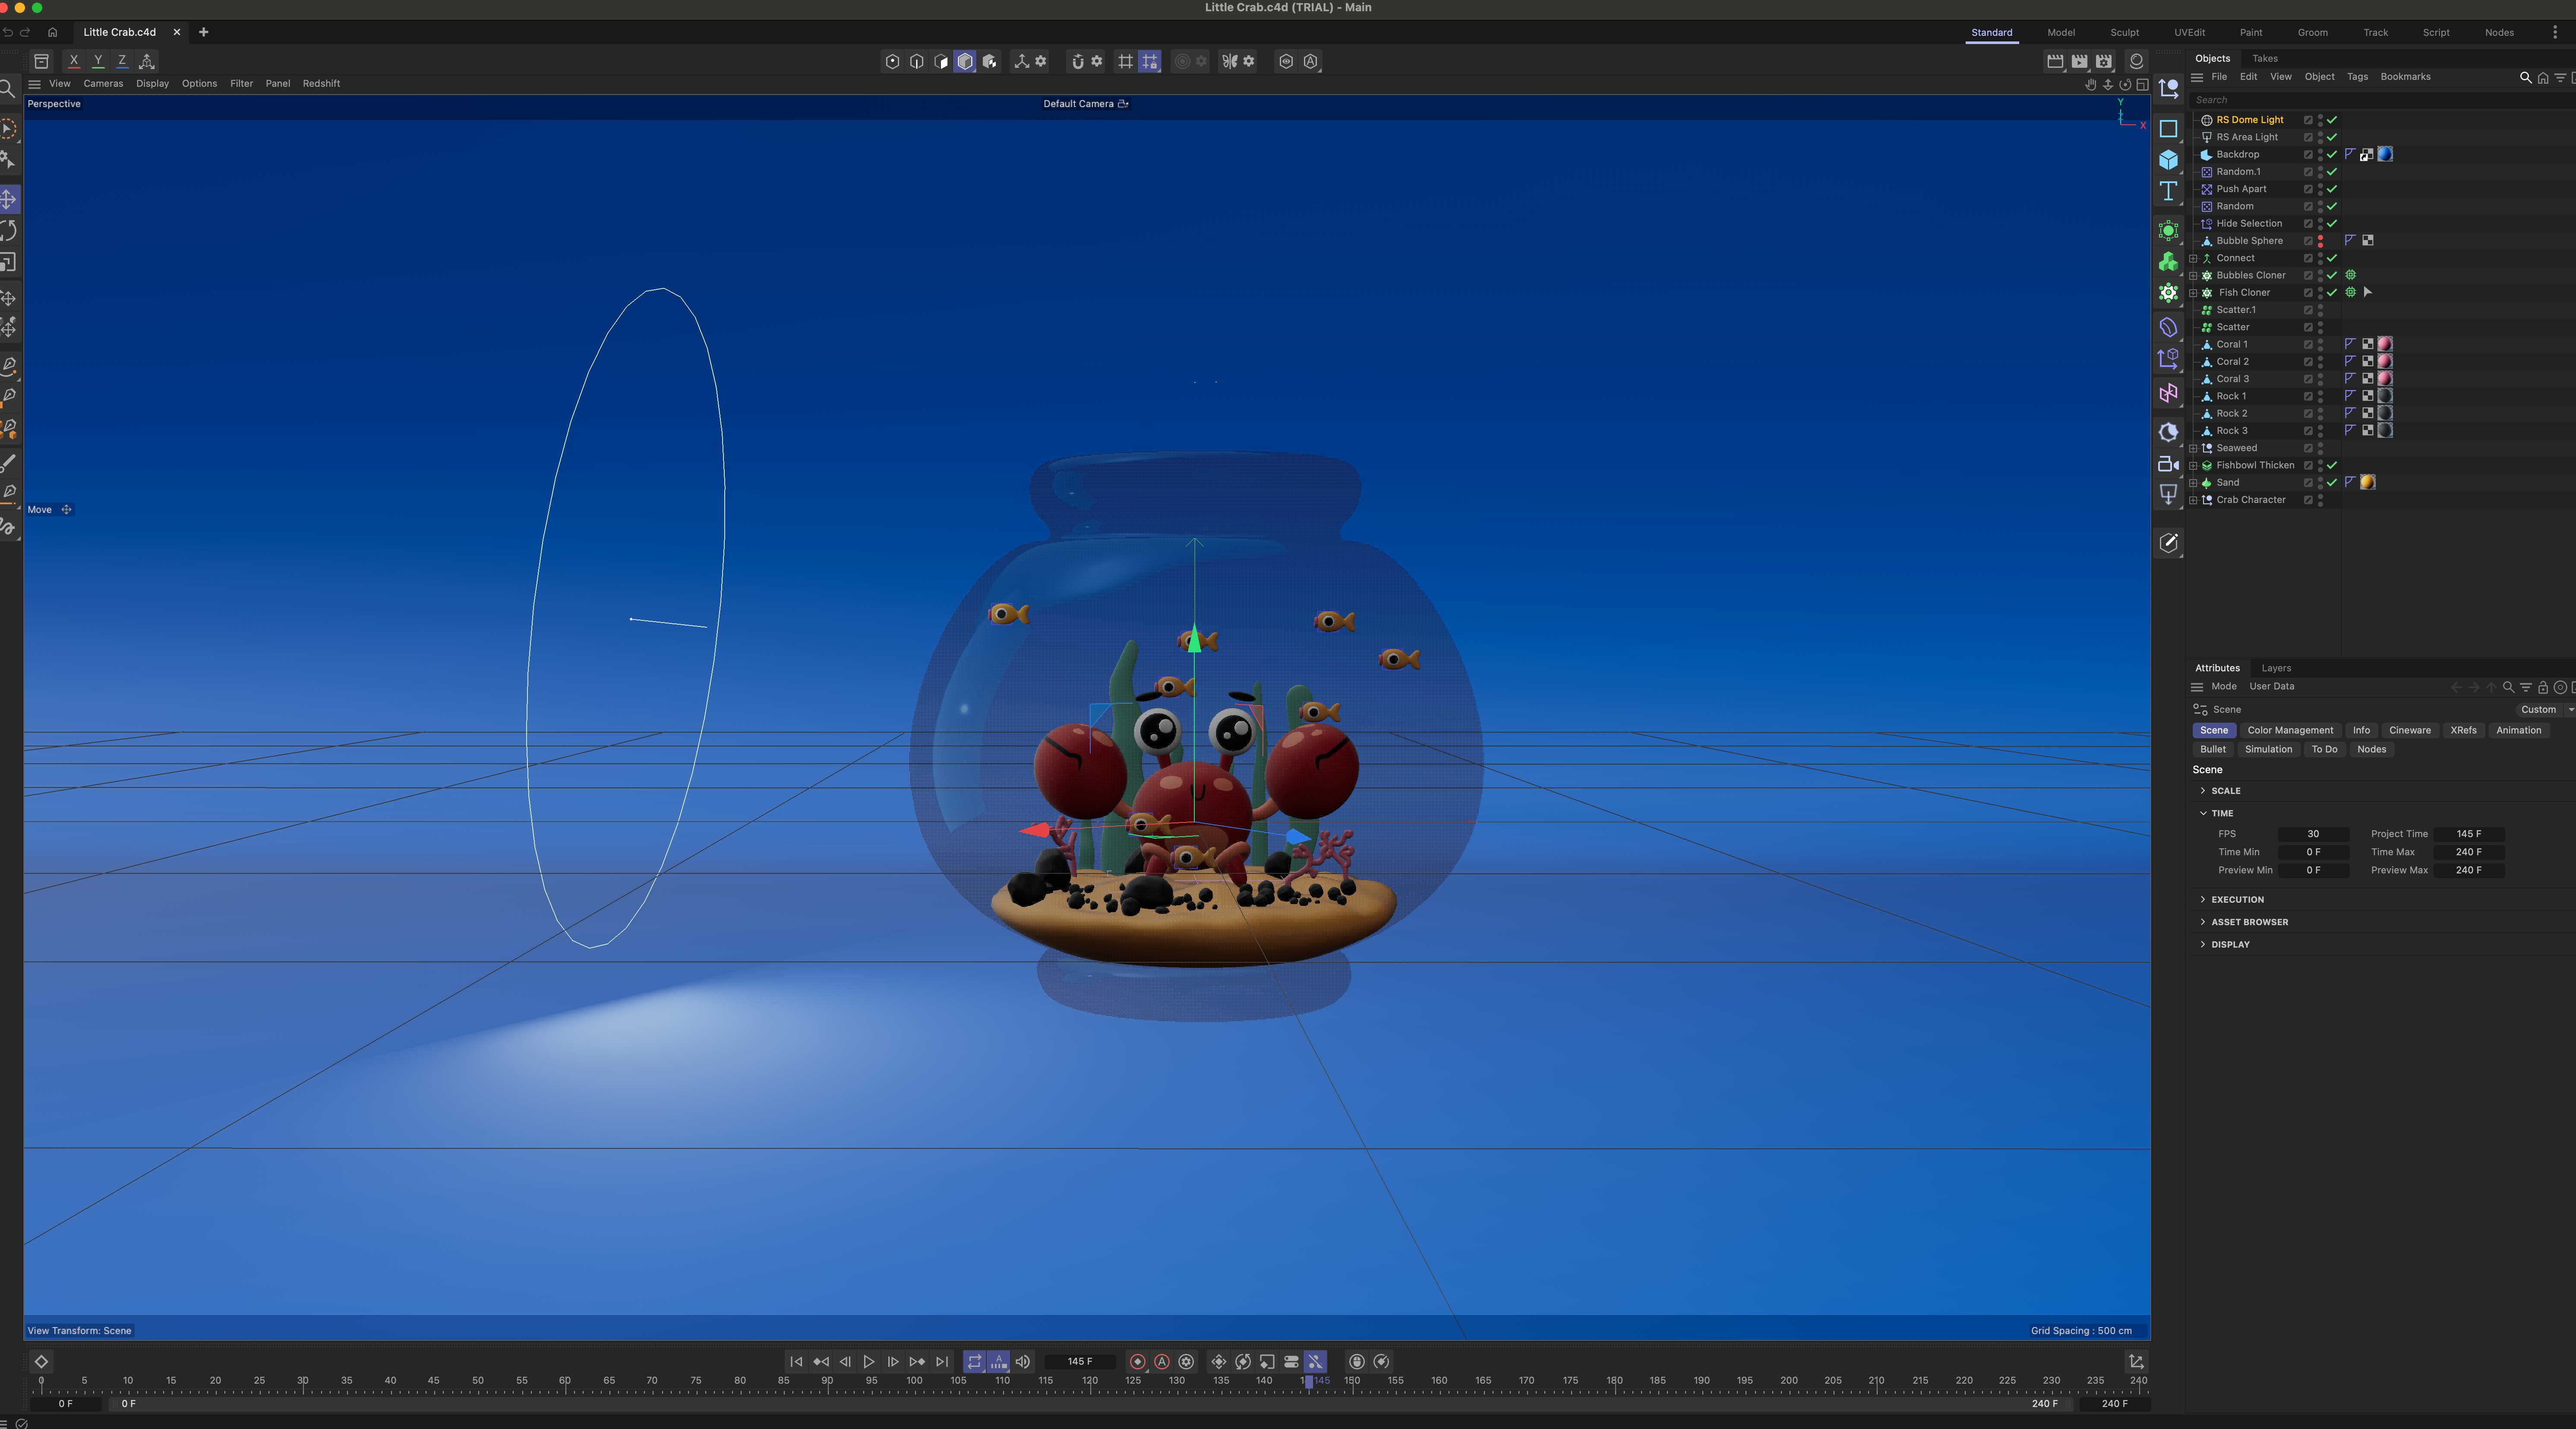Viewport: 2576px width, 1429px height.
Task: Toggle X axis lock
Action: coord(73,61)
